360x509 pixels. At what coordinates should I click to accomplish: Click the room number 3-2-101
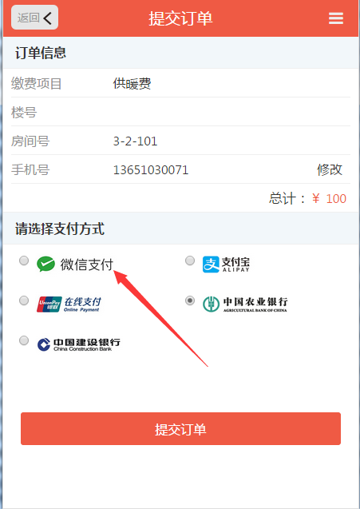click(135, 141)
